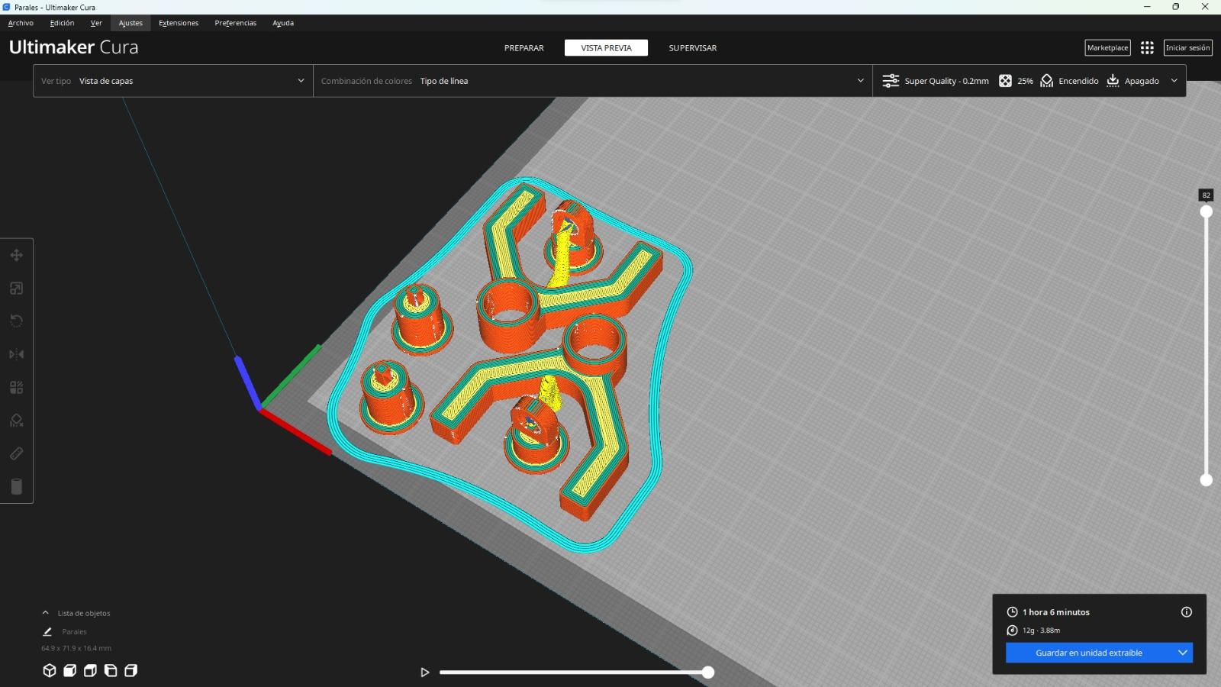1221x687 pixels.
Task: Click the simulation path slider handle
Action: coord(708,672)
